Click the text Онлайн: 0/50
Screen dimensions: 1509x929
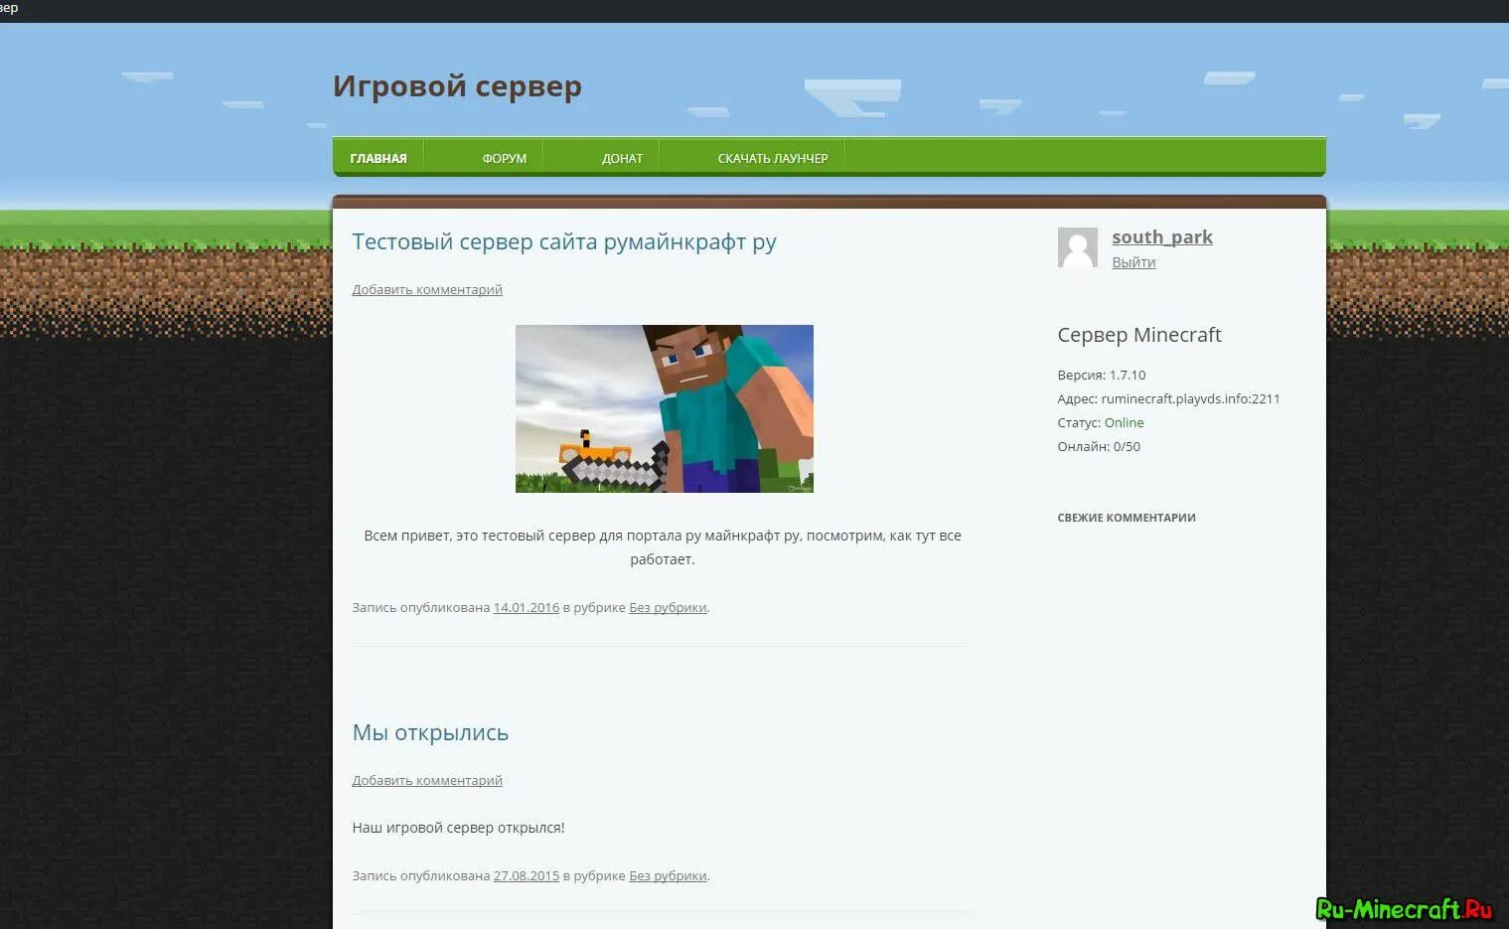coord(1099,446)
